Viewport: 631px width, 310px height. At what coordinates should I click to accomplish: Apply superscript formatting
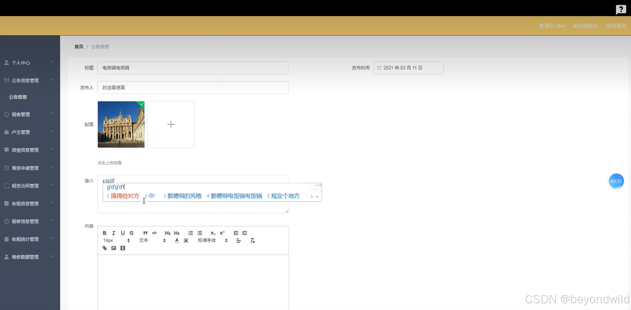click(x=222, y=233)
